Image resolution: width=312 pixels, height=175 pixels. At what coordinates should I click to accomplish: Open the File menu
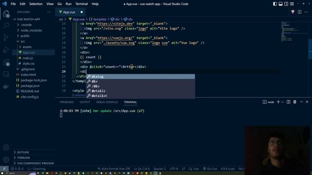(x=13, y=4)
